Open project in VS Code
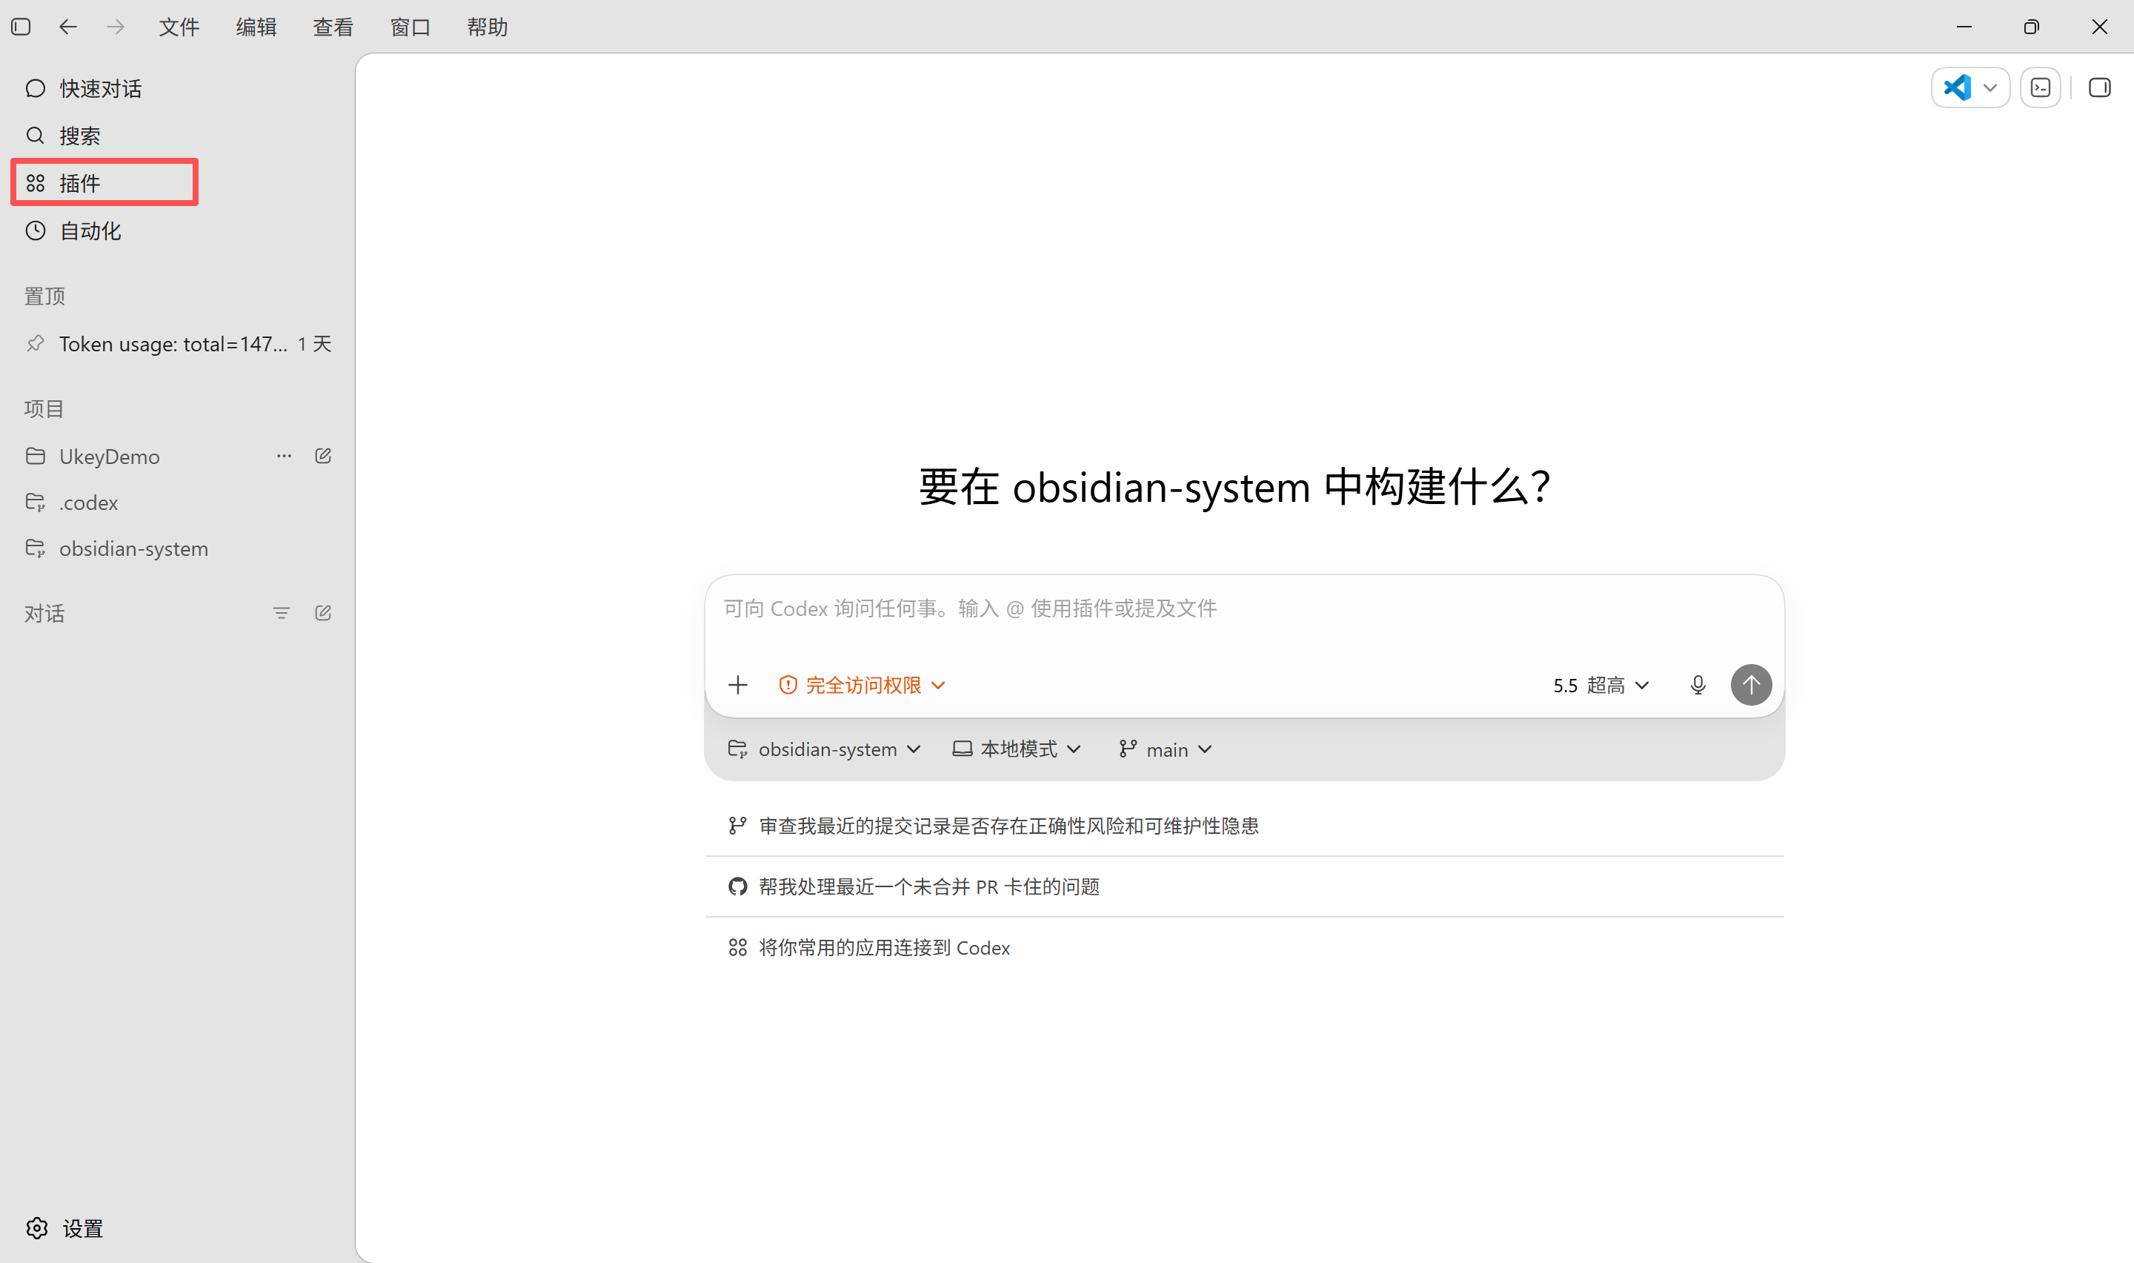Screen dimensions: 2134x1263 tap(1957, 87)
